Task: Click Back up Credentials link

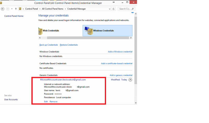Action: (49, 45)
